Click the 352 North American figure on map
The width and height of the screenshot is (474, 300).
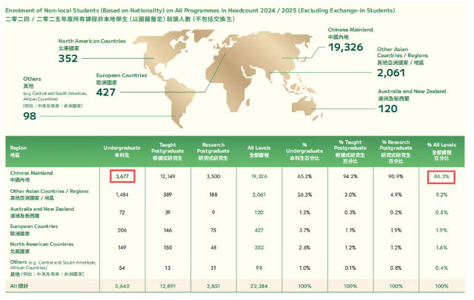coord(69,59)
